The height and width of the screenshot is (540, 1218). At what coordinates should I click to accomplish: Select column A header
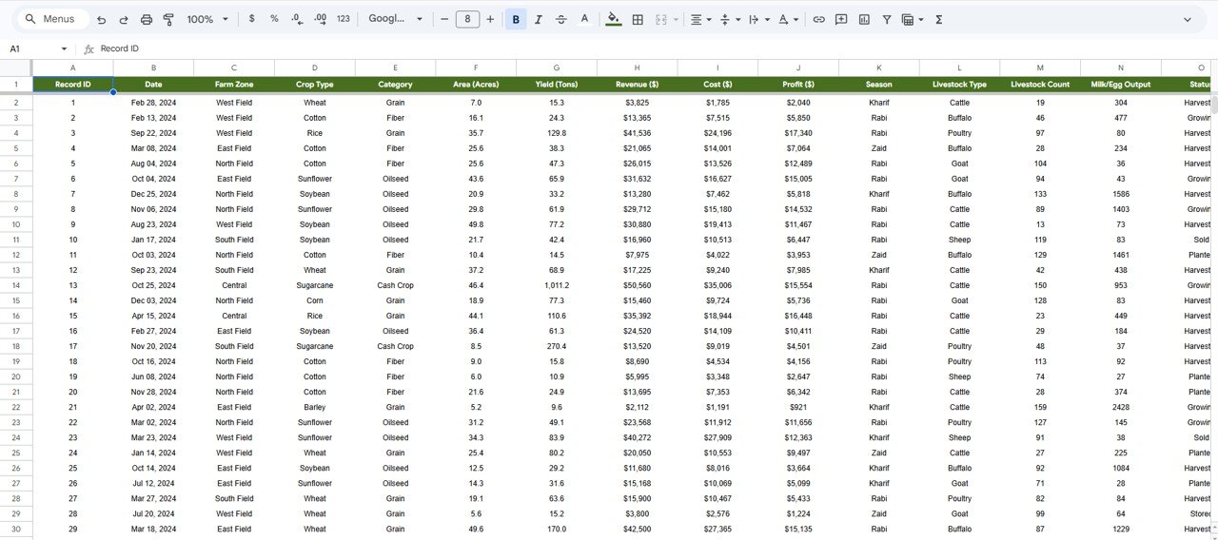tap(73, 67)
